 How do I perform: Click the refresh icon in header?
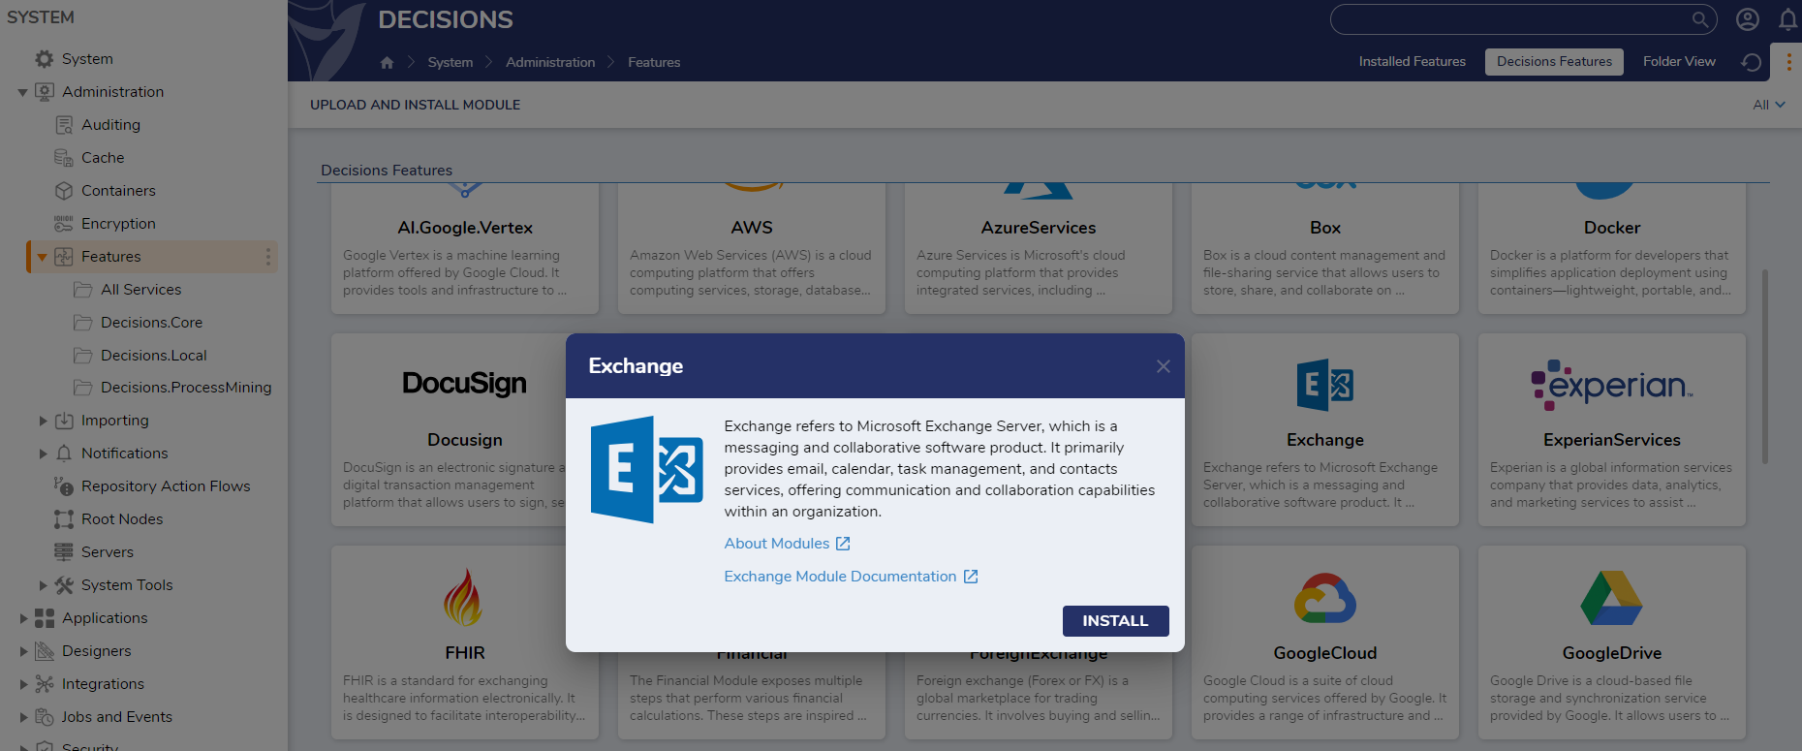tap(1751, 62)
